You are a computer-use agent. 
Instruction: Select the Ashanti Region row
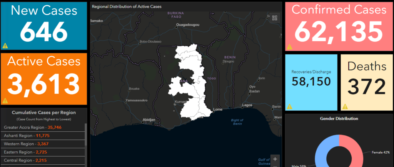point(43,136)
